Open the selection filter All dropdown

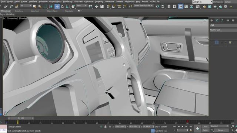[x=26, y=6]
